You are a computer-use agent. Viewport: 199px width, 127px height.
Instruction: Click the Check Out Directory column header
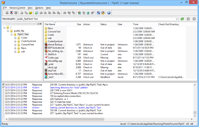(171, 24)
